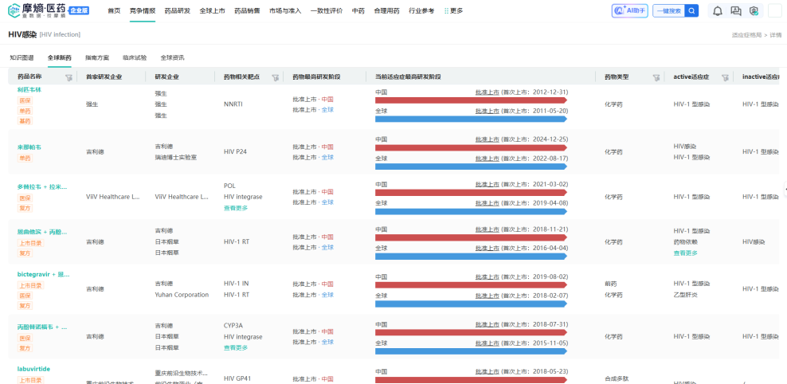
Task: Click the 一键搜索 search field
Action: 668,10
